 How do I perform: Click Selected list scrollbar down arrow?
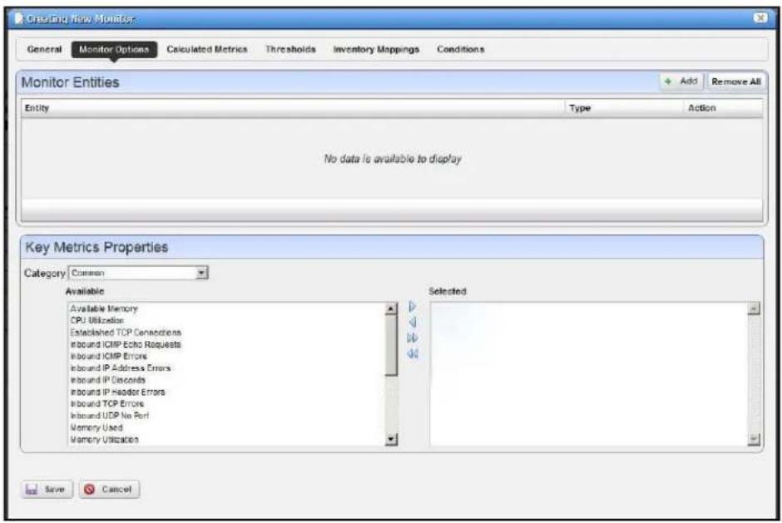click(x=754, y=439)
